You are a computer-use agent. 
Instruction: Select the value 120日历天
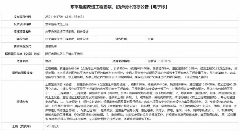(52, 126)
